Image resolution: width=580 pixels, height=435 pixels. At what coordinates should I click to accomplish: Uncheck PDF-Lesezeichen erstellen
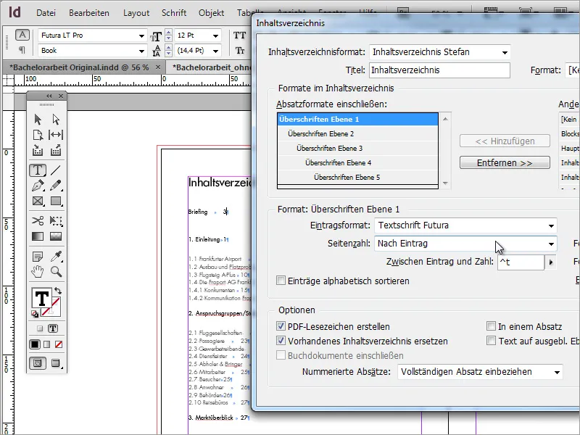(x=281, y=326)
